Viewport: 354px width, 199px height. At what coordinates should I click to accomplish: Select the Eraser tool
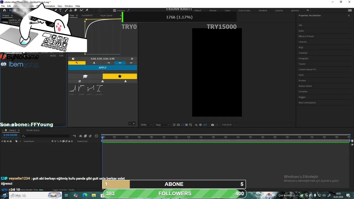pos(76,10)
